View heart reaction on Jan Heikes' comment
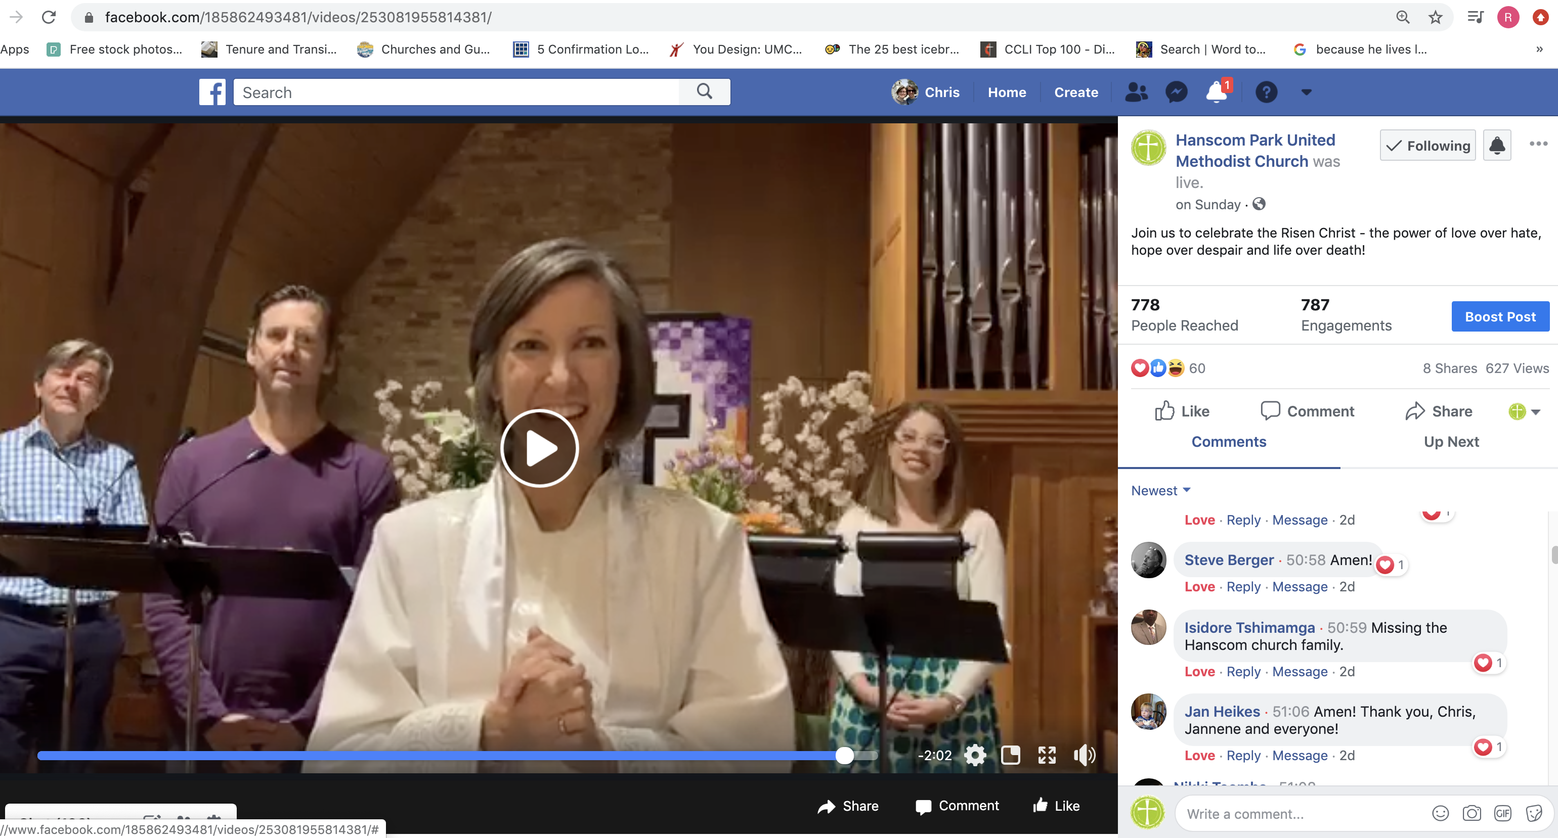 click(1488, 747)
